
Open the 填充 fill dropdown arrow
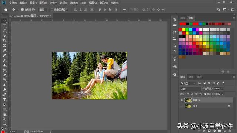point(223,94)
